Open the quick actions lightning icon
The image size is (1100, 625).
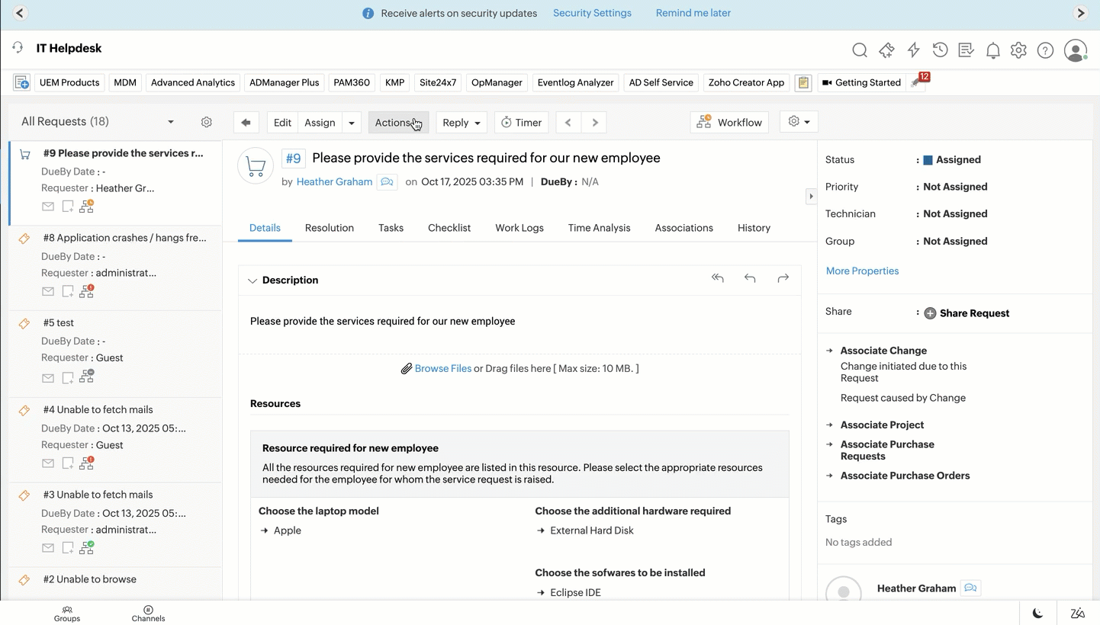(913, 50)
